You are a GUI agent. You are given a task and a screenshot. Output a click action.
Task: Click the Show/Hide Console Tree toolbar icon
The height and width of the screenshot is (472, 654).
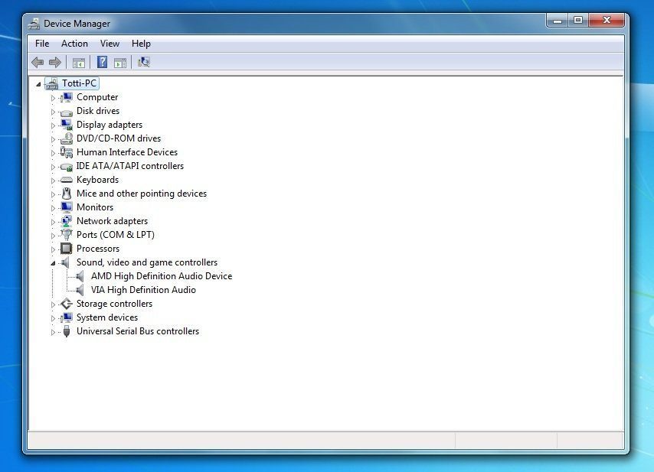coord(78,63)
